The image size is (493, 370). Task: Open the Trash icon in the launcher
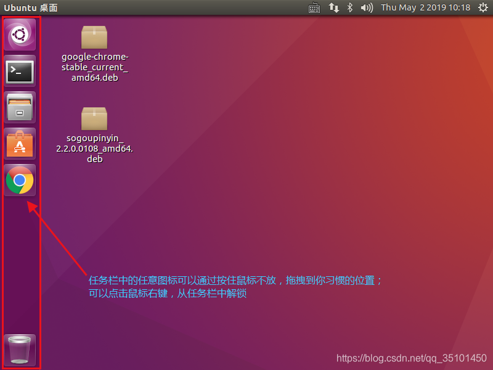click(20, 350)
